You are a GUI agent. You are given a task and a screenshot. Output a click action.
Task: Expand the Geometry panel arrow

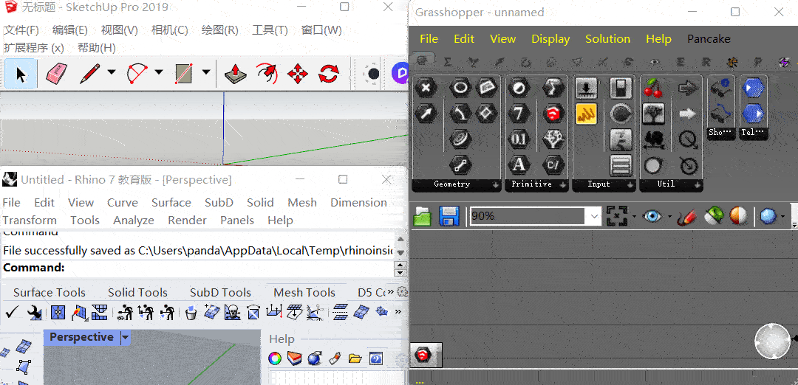tap(496, 185)
